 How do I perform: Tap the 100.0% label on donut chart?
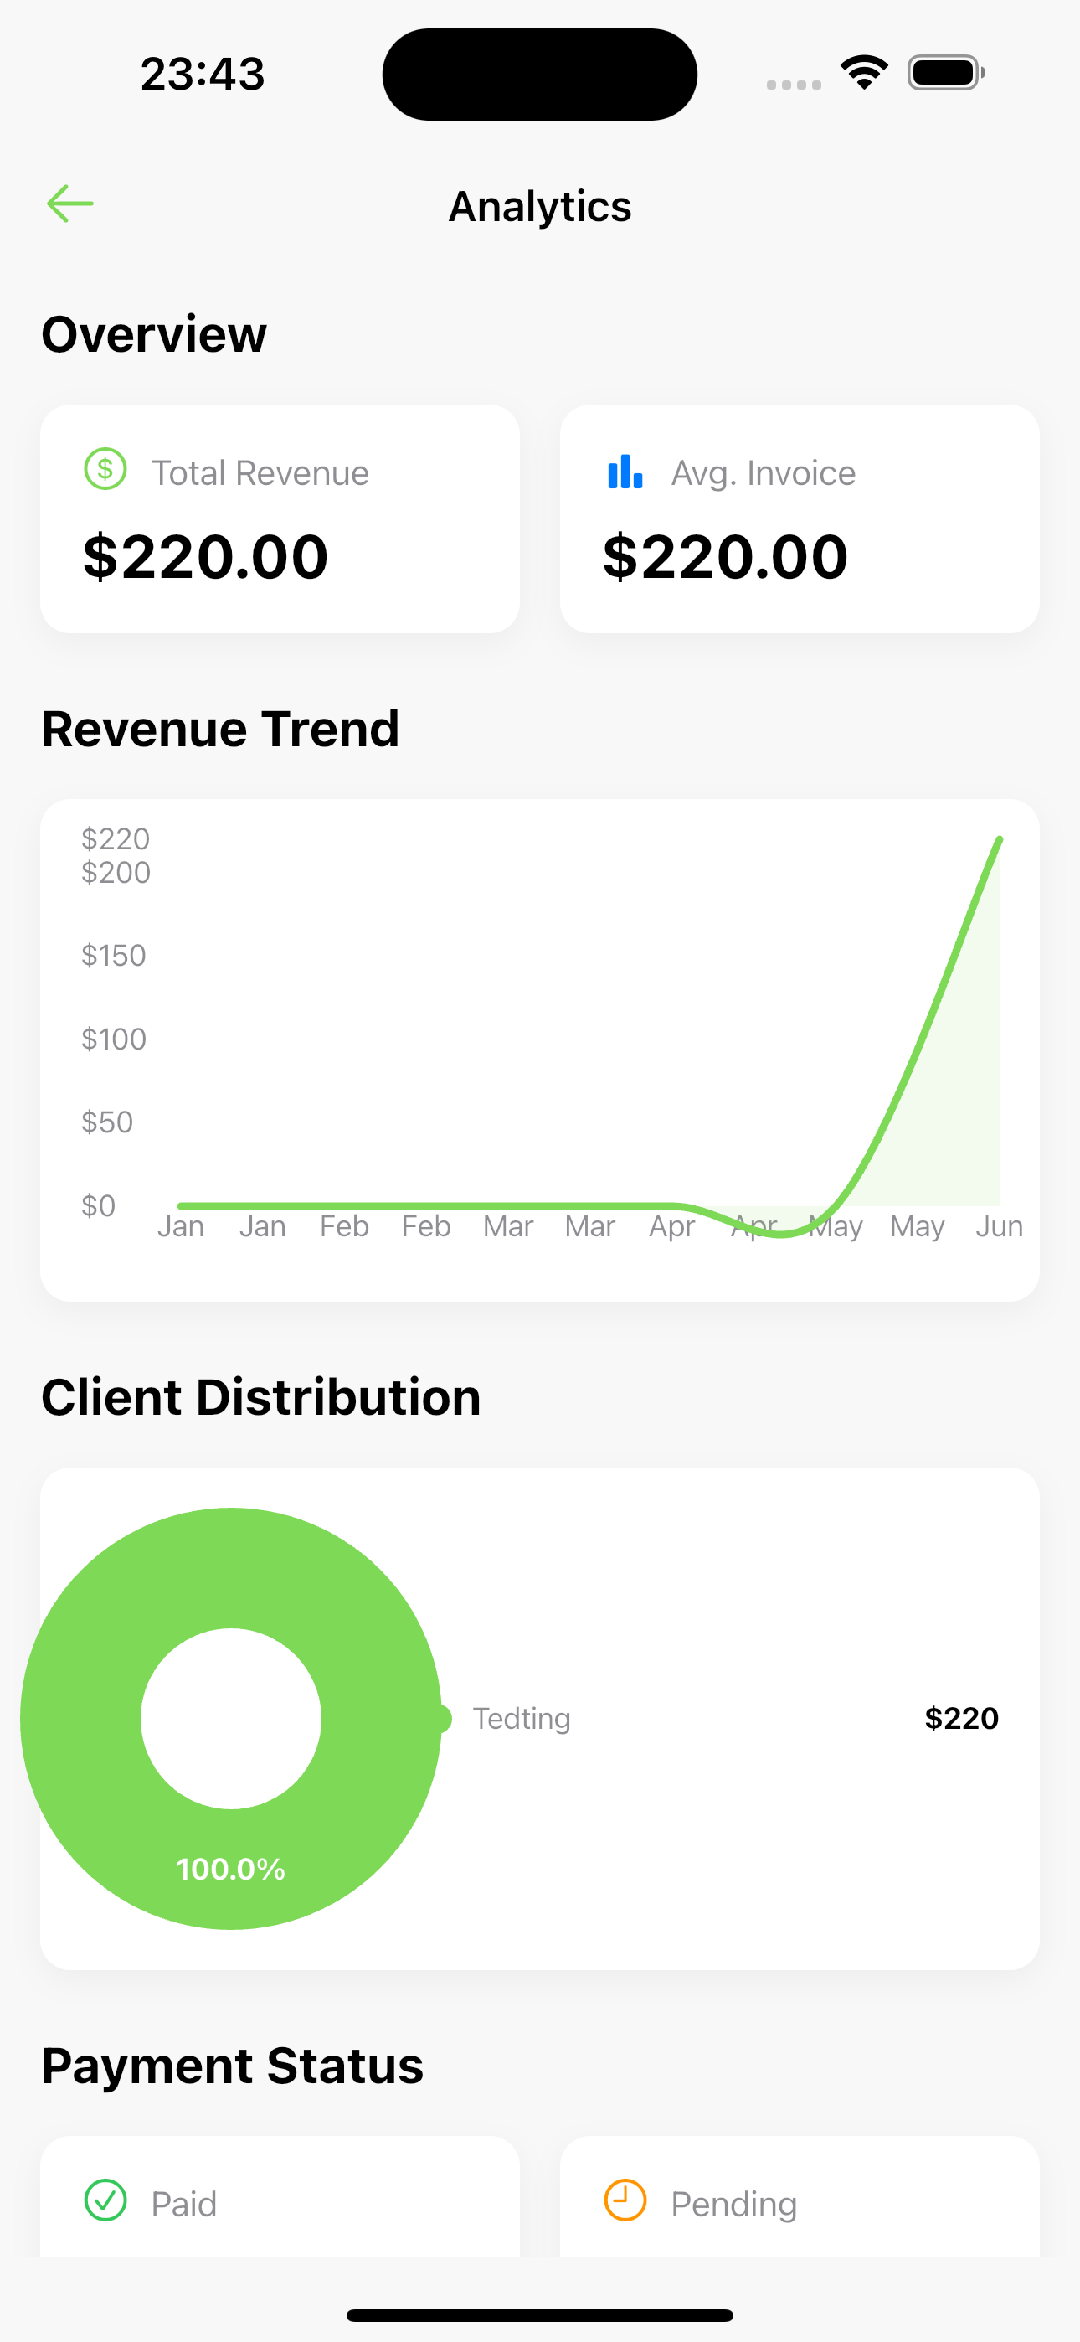pyautogui.click(x=231, y=1870)
